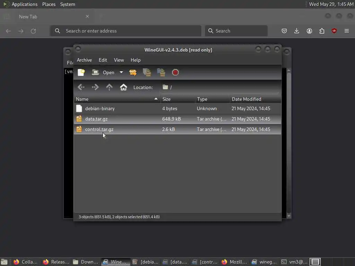The height and width of the screenshot is (266, 355).
Task: Go up one level in archive
Action: click(109, 87)
